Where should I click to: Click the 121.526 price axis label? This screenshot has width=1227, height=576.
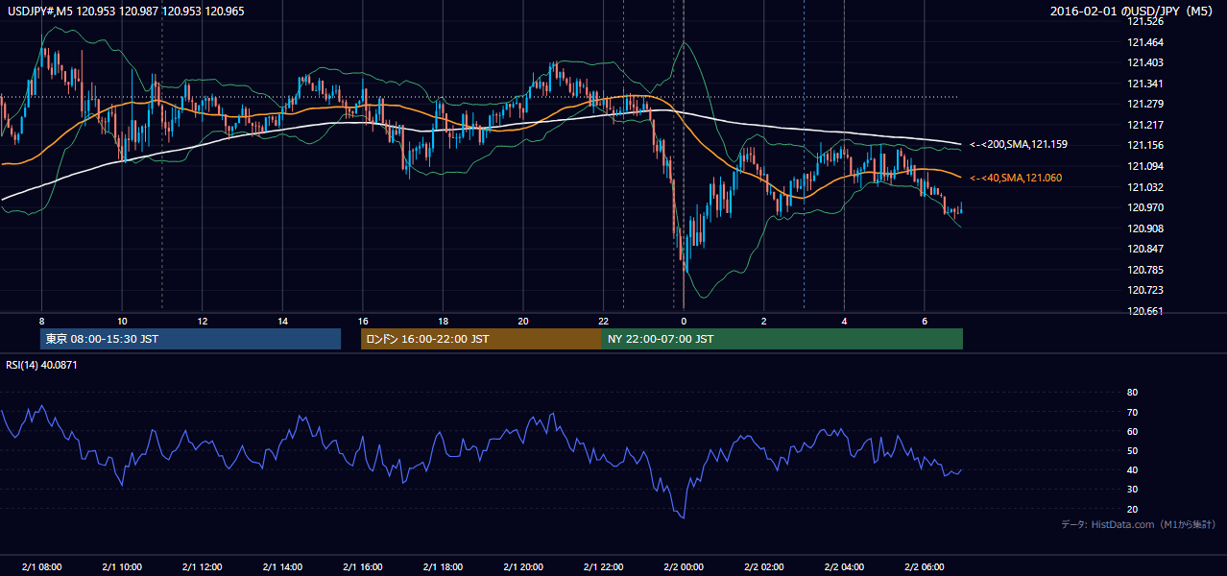coord(1144,22)
